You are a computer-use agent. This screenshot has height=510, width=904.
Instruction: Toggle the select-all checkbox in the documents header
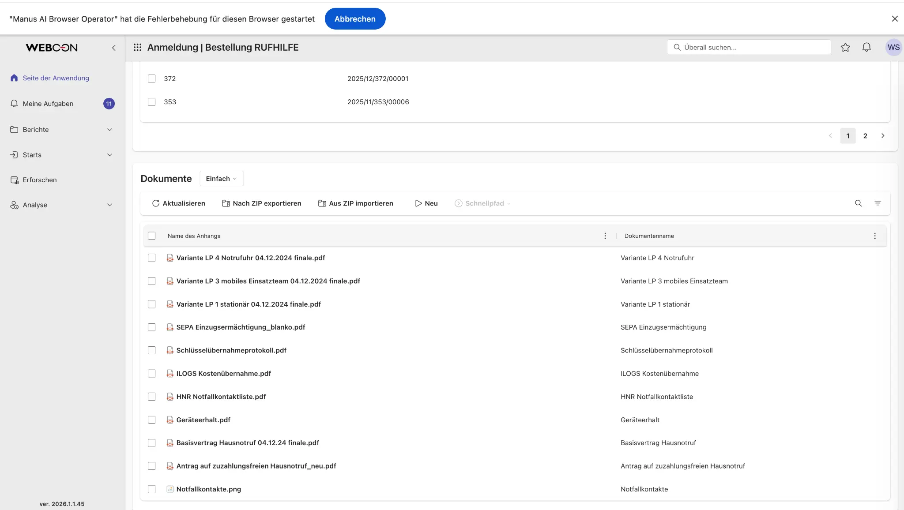pyautogui.click(x=152, y=236)
